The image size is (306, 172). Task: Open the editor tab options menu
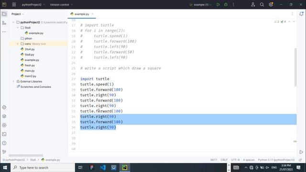(292, 14)
